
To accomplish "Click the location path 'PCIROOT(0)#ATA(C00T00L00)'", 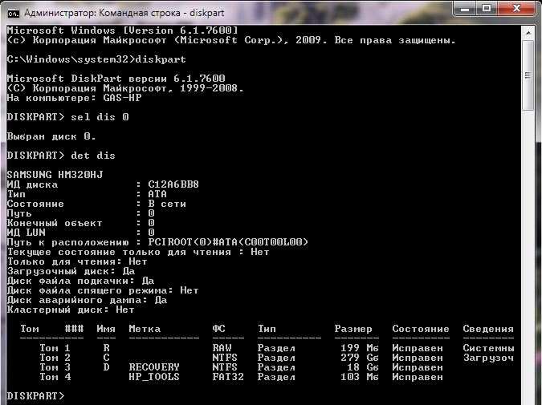I will (x=228, y=242).
